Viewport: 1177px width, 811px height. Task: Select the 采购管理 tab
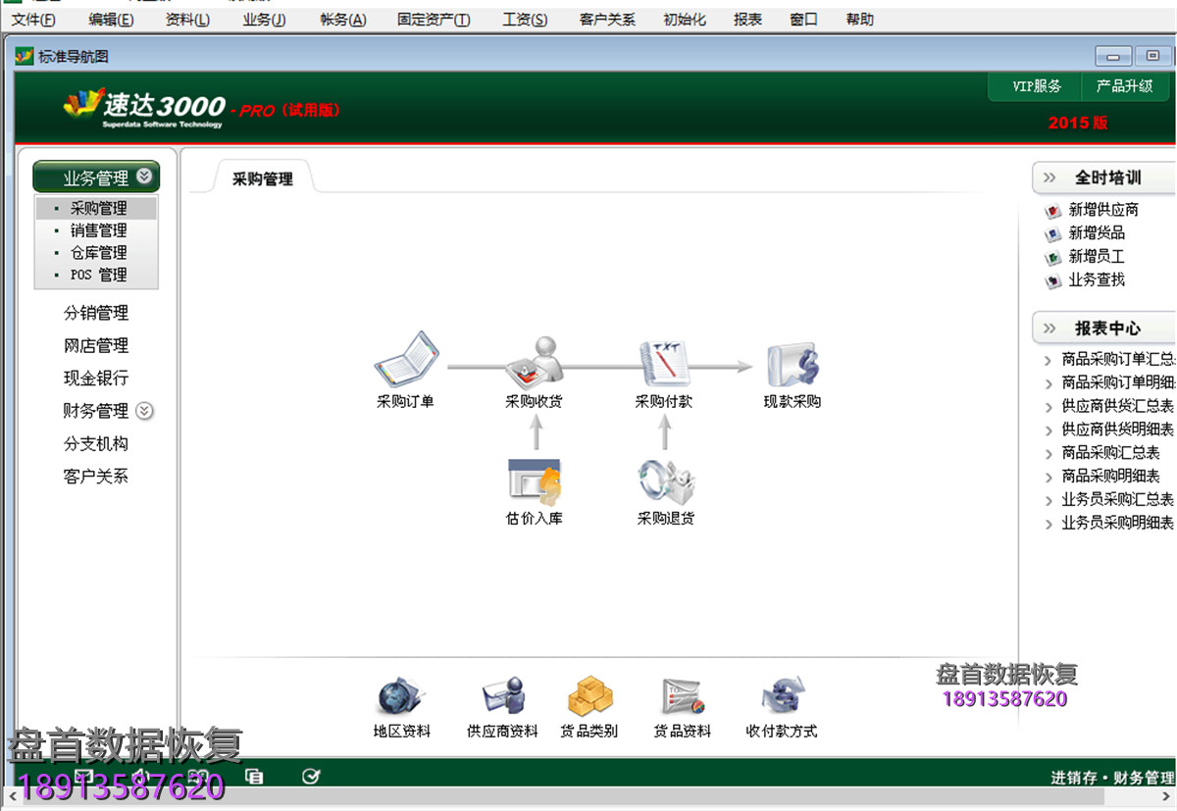[263, 178]
